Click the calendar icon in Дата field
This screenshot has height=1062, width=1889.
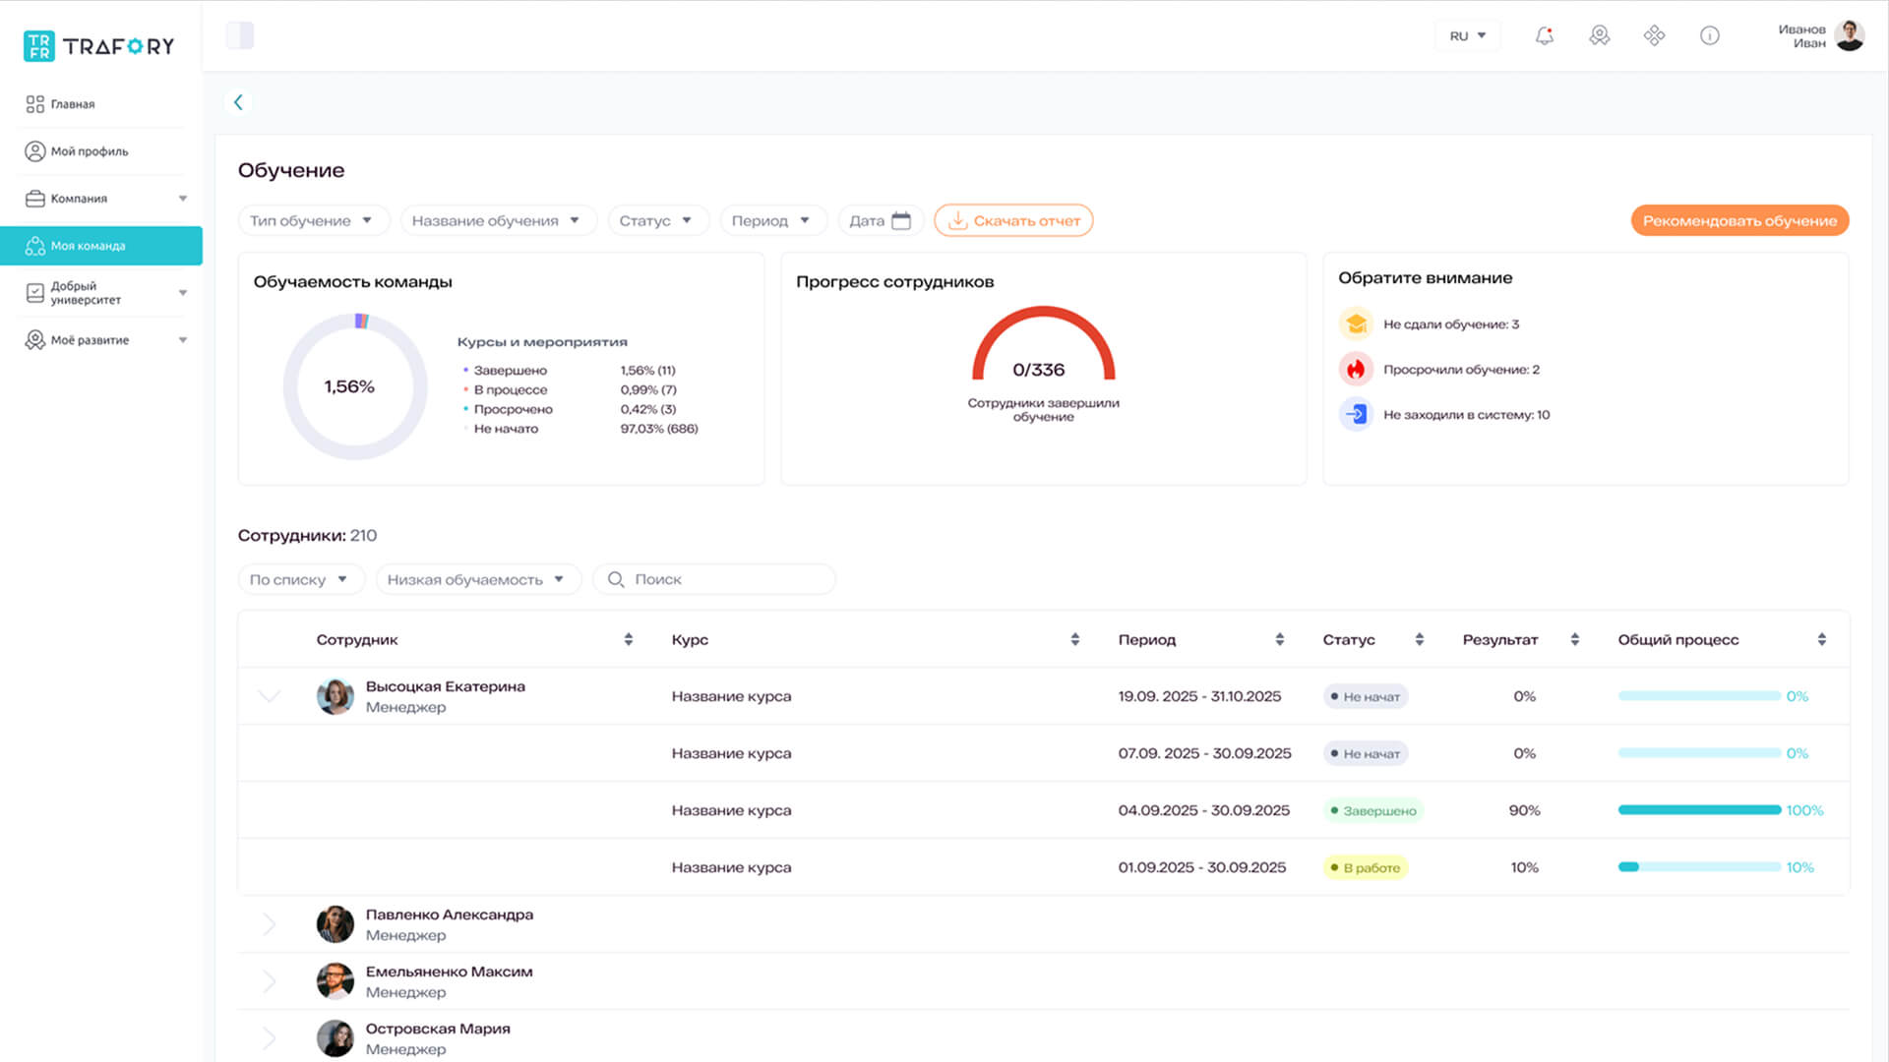point(900,221)
